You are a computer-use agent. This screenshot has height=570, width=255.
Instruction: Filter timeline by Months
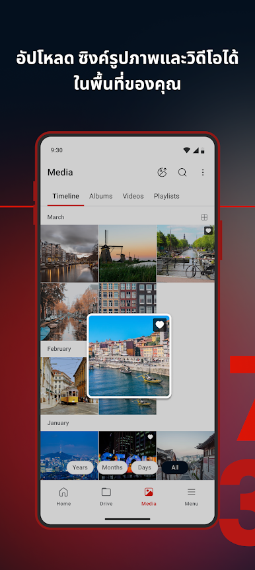pyautogui.click(x=112, y=467)
